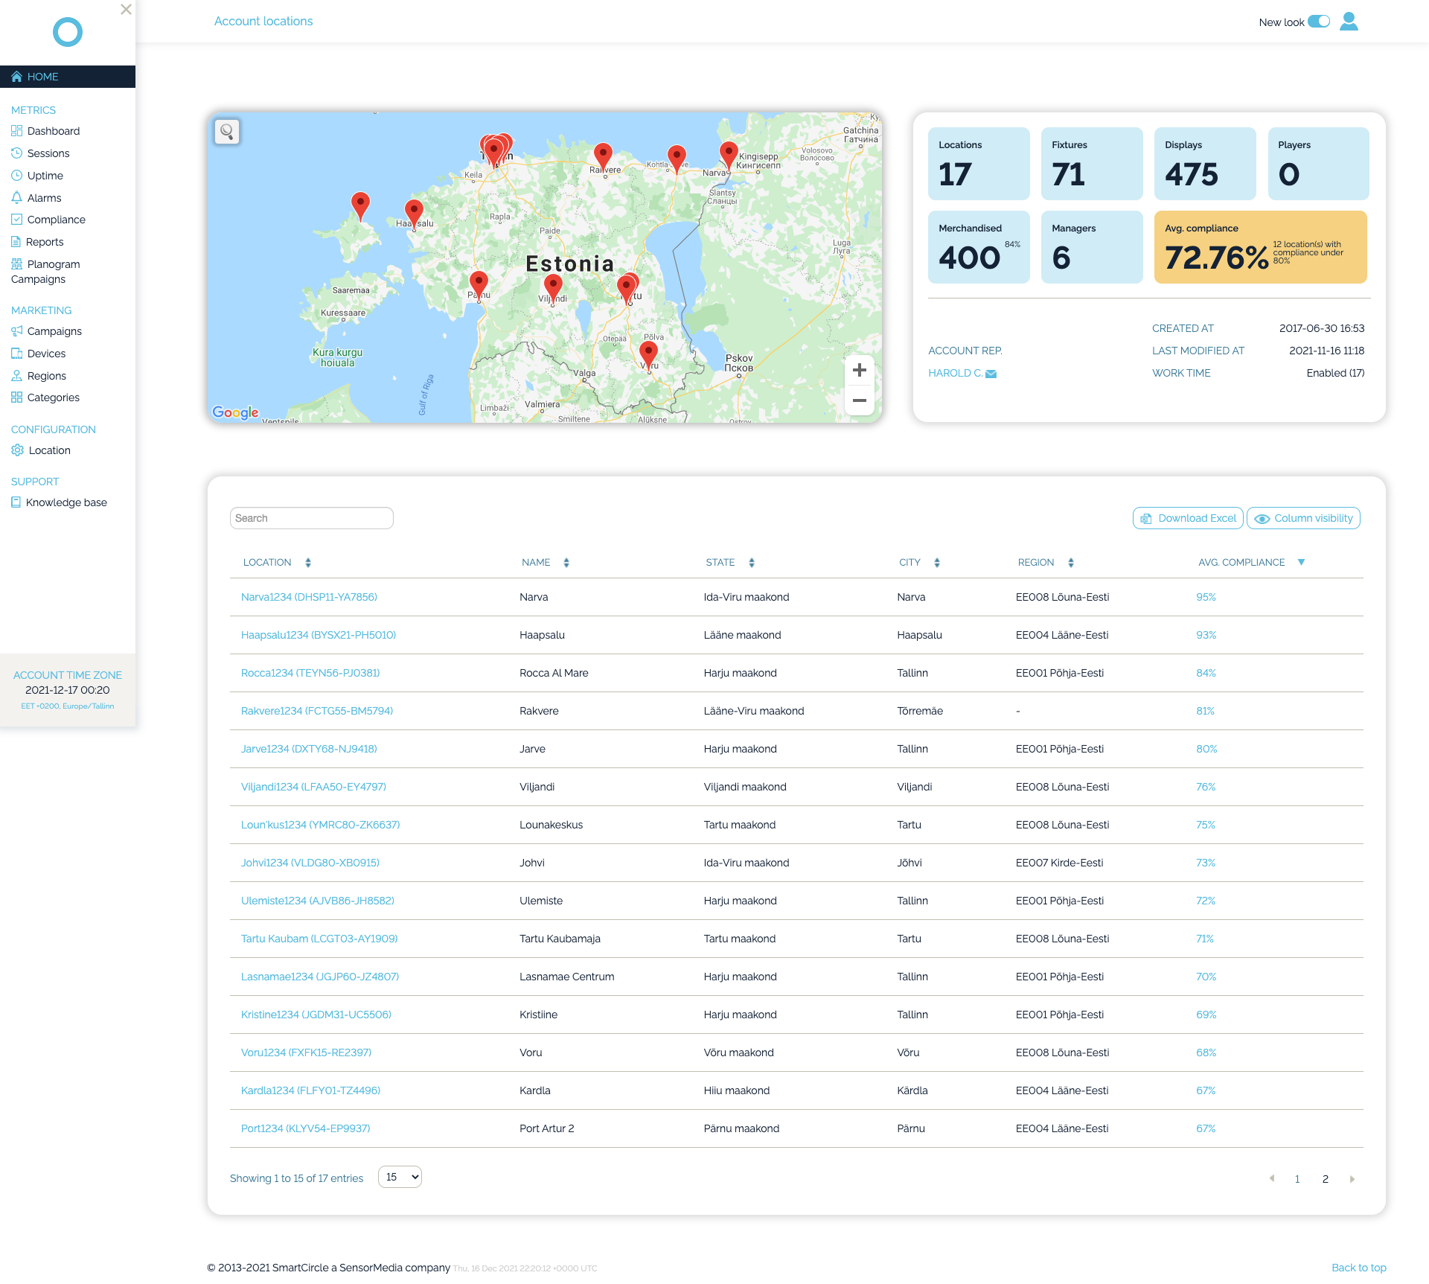Screen dimensions: 1429x1284
Task: Sort by the REGION column arrows
Action: pyautogui.click(x=1071, y=563)
